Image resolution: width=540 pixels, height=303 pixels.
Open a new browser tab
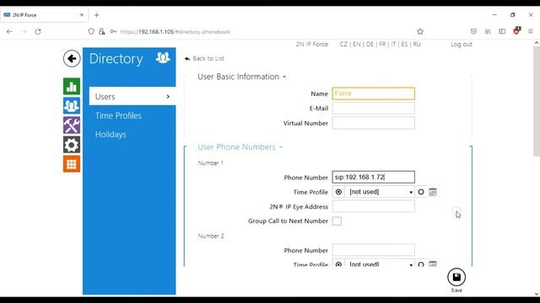tap(96, 15)
